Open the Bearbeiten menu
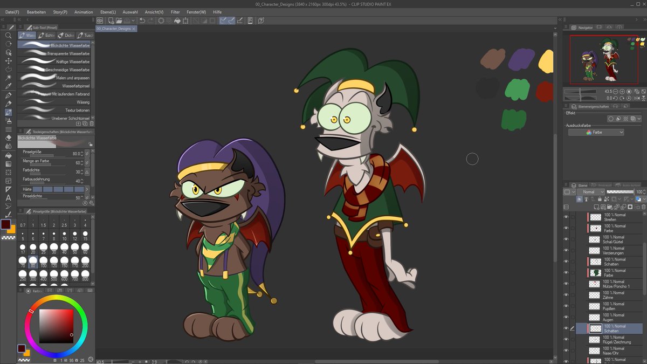Screen dimensions: 647x364 click(36, 12)
